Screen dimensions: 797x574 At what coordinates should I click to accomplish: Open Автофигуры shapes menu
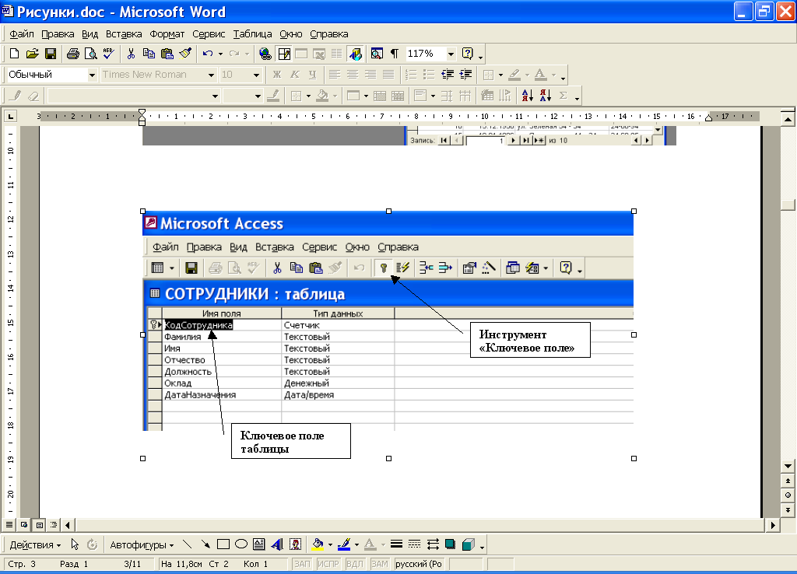point(142,545)
